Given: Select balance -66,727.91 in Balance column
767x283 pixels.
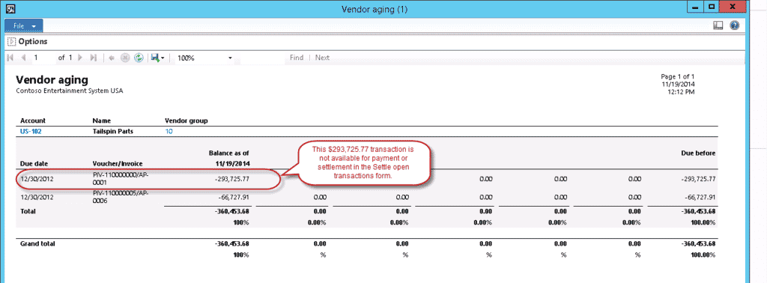Looking at the screenshot, I should 234,198.
